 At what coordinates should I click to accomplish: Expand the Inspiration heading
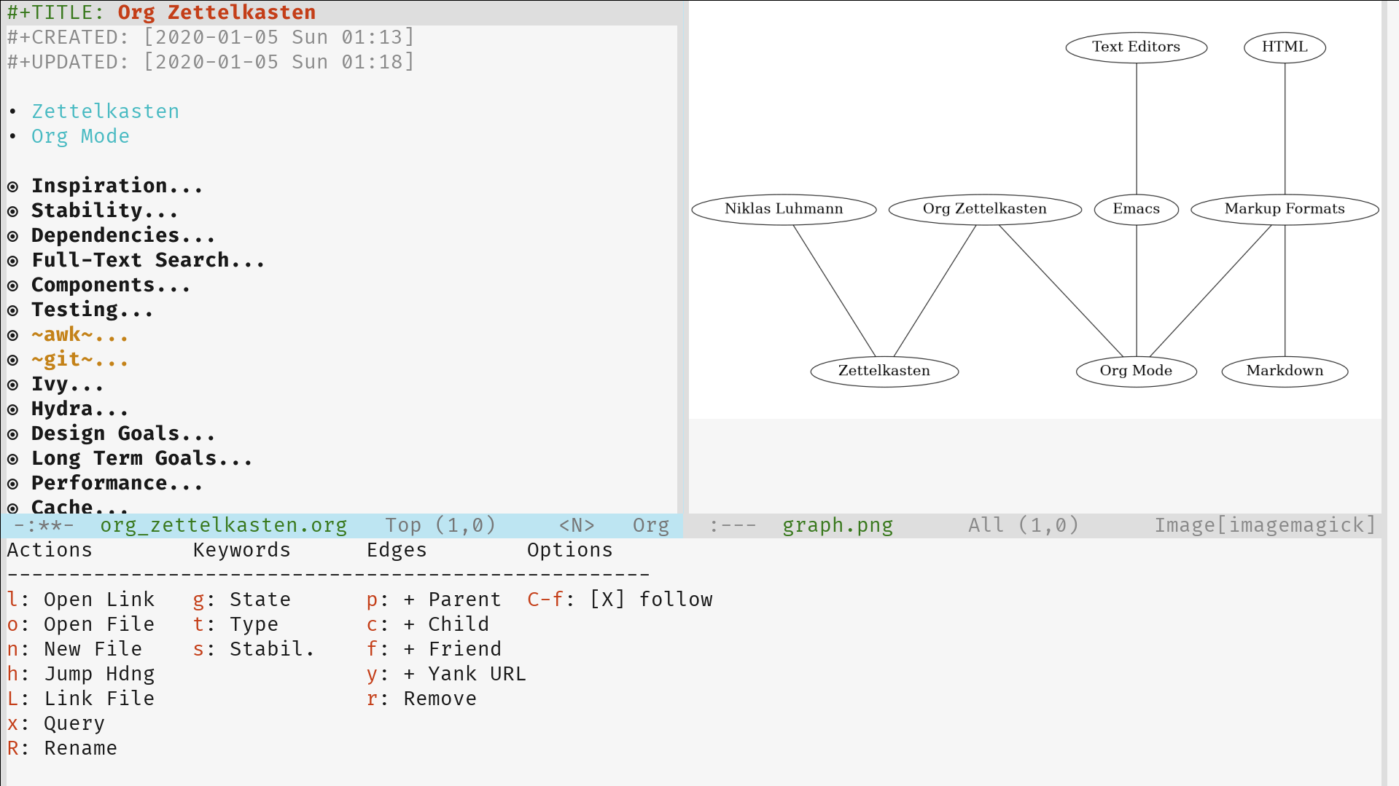[117, 186]
